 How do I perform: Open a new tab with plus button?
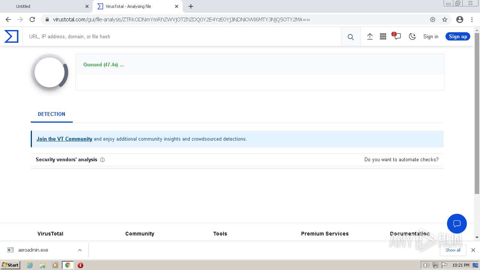tap(191, 6)
